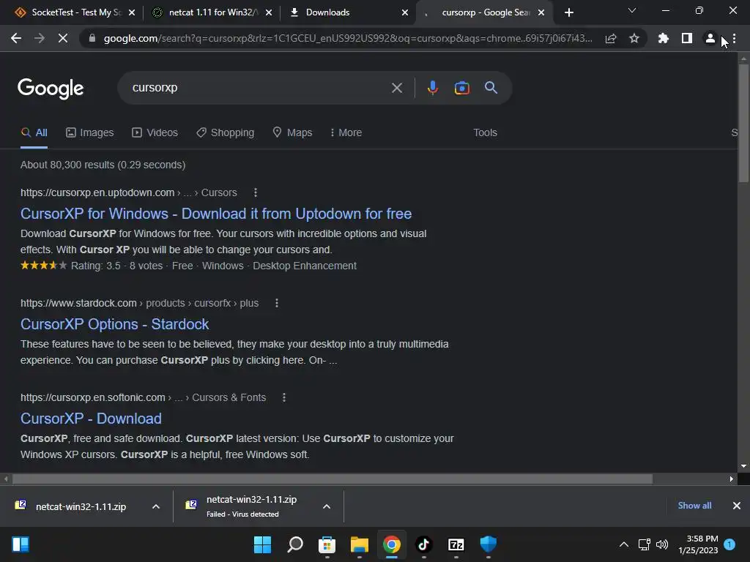750x562 pixels.
Task: Search by image with Google Lens
Action: click(461, 88)
